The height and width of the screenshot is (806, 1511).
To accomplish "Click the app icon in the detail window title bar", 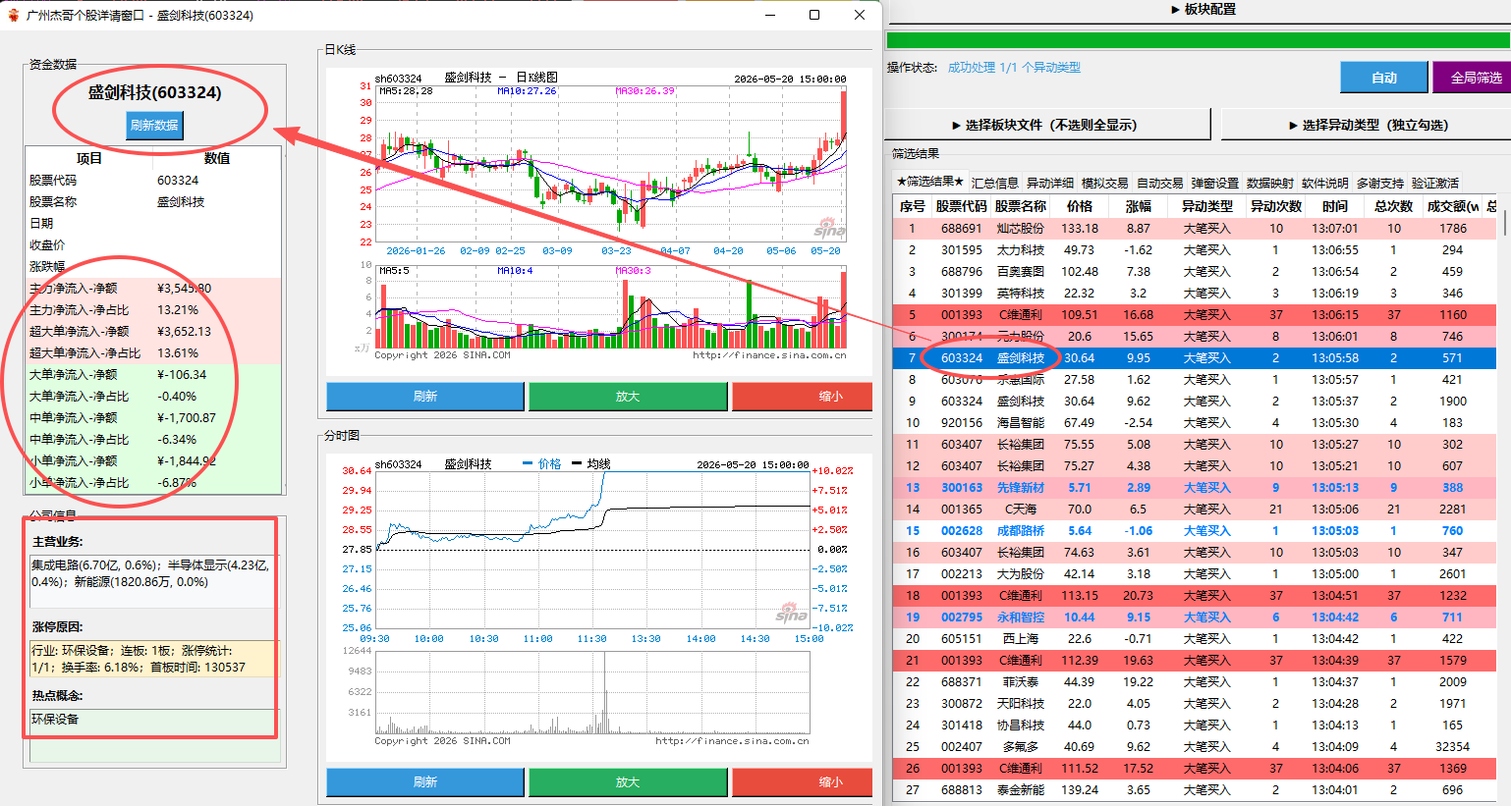I will point(13,15).
